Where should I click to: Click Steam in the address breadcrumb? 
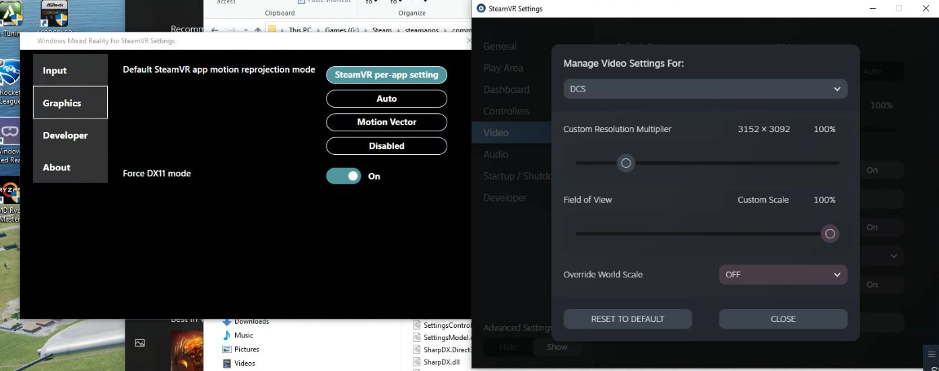click(x=382, y=30)
